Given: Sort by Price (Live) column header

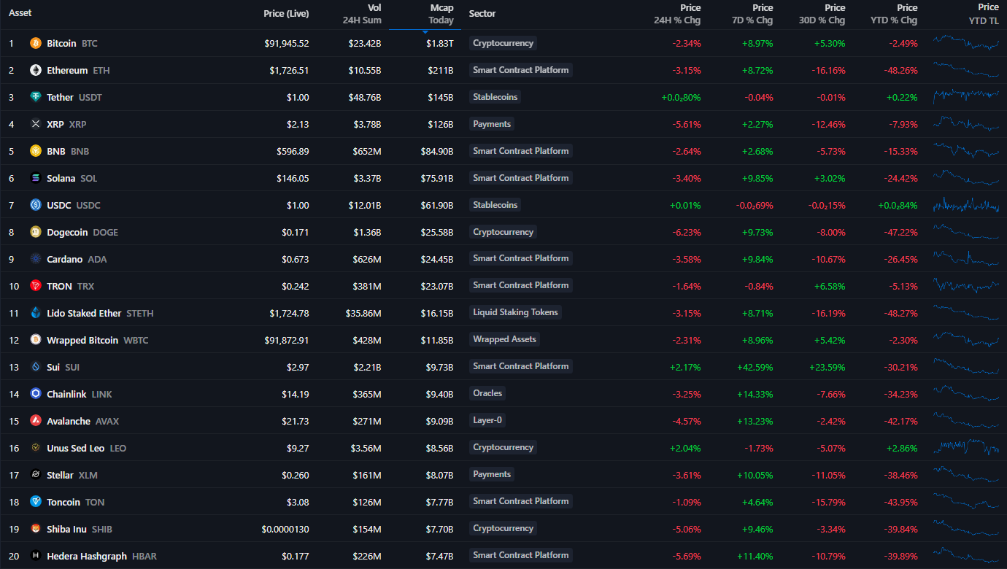Looking at the screenshot, I should click(x=286, y=14).
